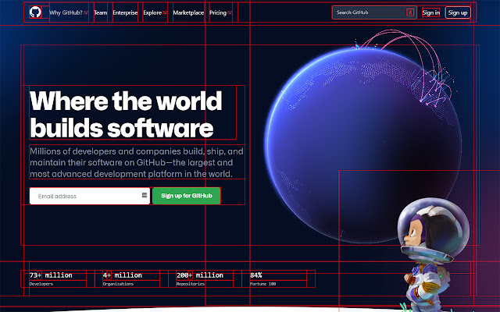
Task: Click the '4+ million' statistic
Action: pyautogui.click(x=123, y=275)
